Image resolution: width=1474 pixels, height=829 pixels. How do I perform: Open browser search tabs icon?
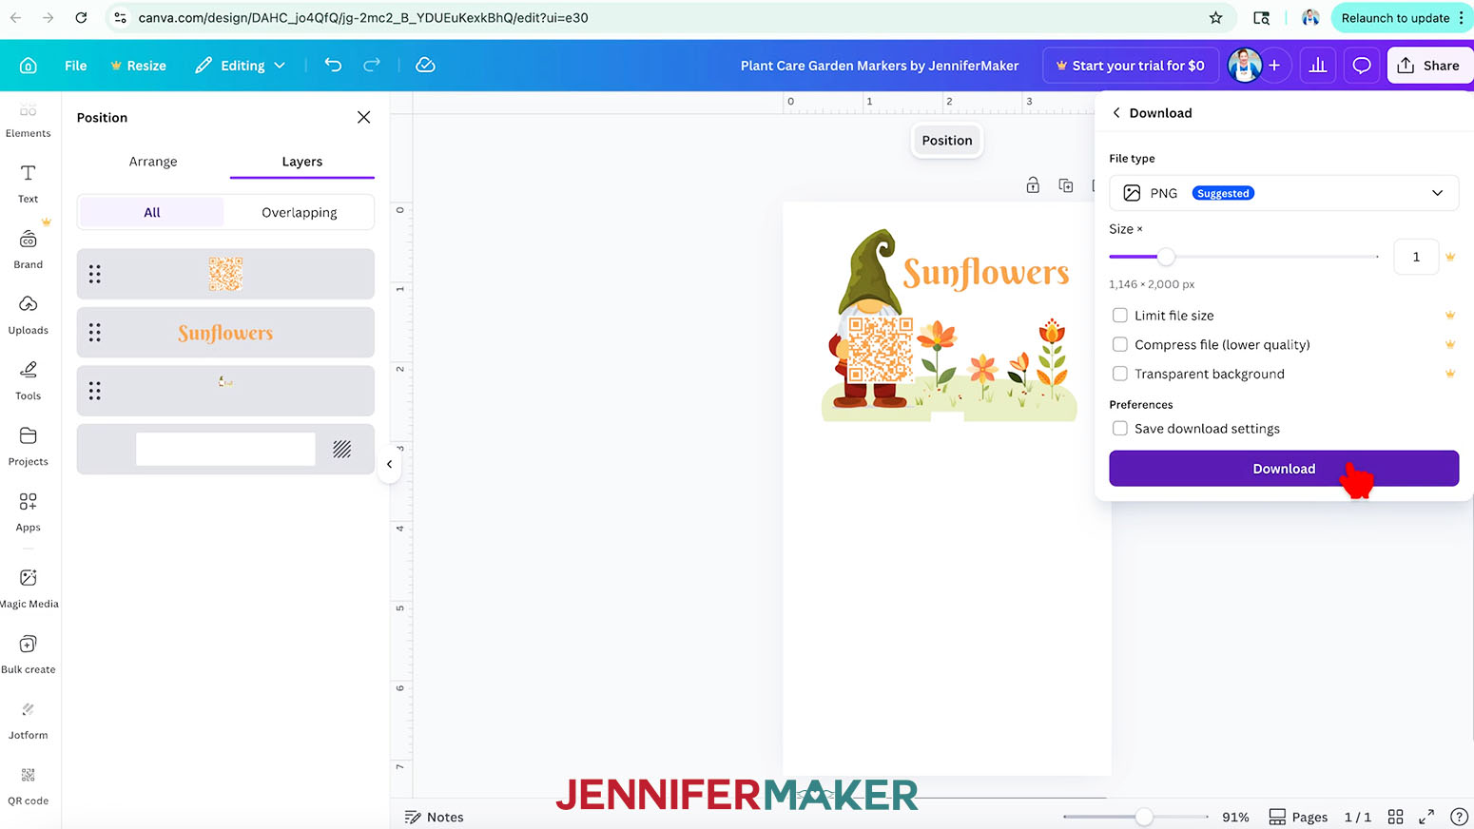point(1262,17)
